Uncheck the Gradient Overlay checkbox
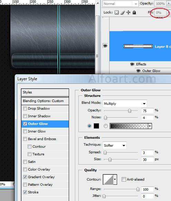Viewport: 171px width, 201px height. [x=25, y=177]
